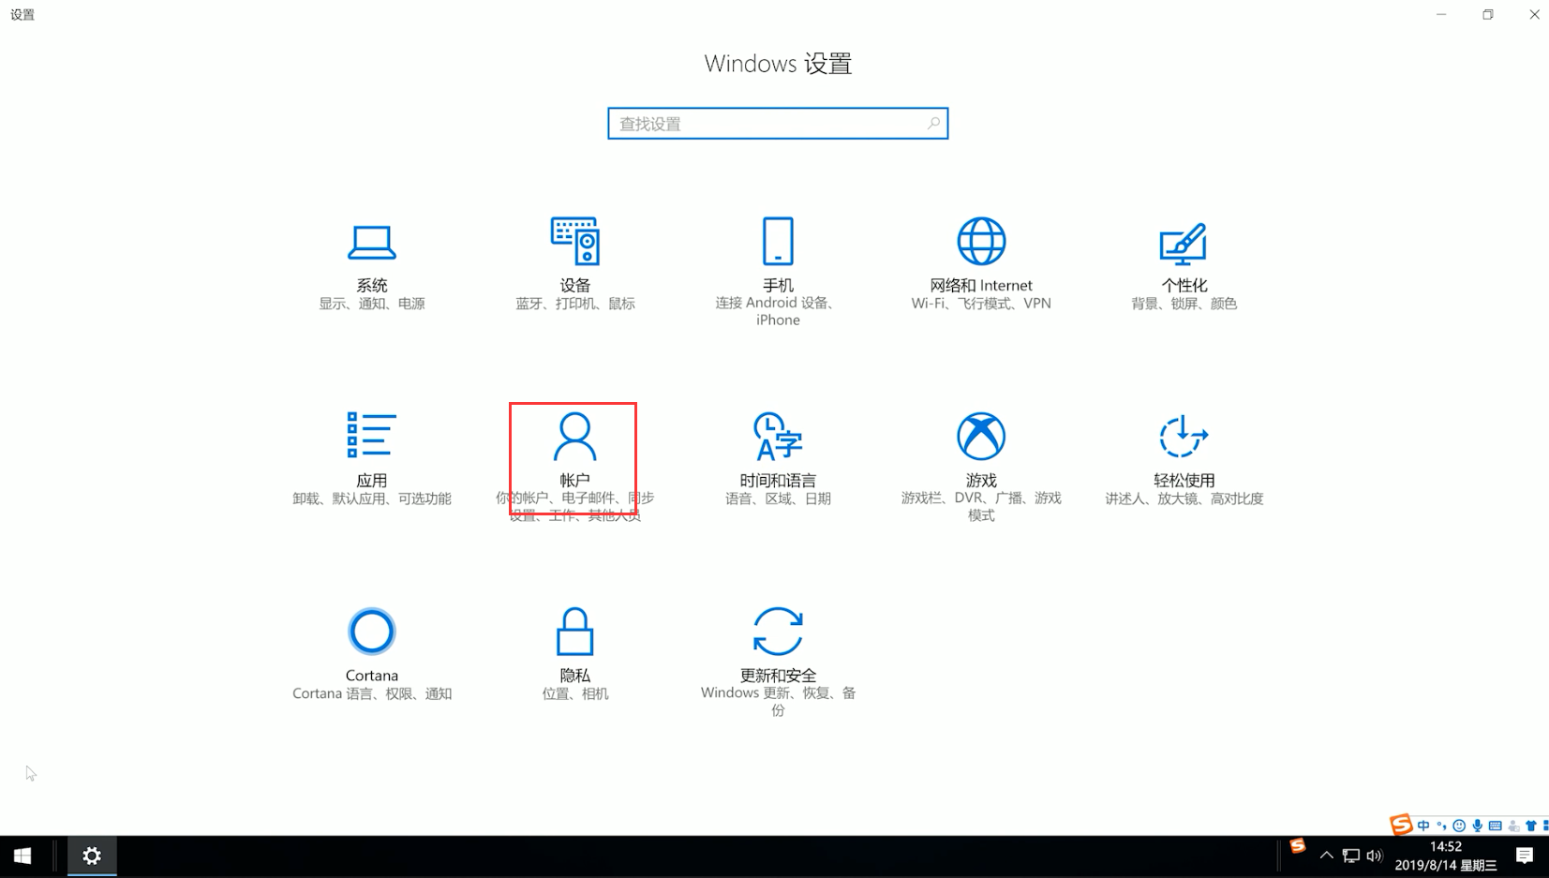Image resolution: width=1549 pixels, height=878 pixels.
Task: Open the Cortana settings category
Action: coord(372,654)
